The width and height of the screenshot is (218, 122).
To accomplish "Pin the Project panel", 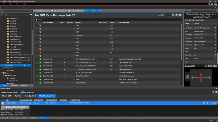I will (x=29, y=11).
